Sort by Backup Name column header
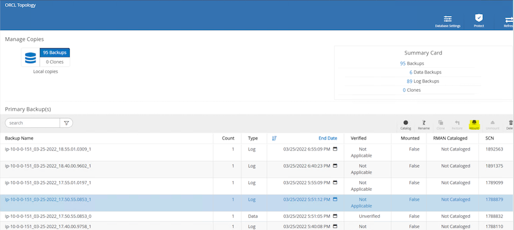Image resolution: width=514 pixels, height=230 pixels. coord(19,138)
